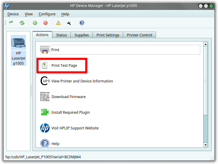Click the scrollbar down arrow
The width and height of the screenshot is (218, 164).
[205, 145]
